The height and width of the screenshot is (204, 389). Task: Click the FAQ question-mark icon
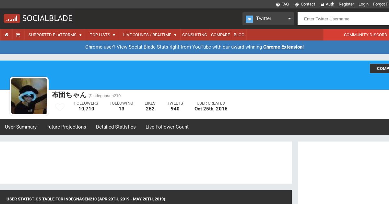coord(278,5)
